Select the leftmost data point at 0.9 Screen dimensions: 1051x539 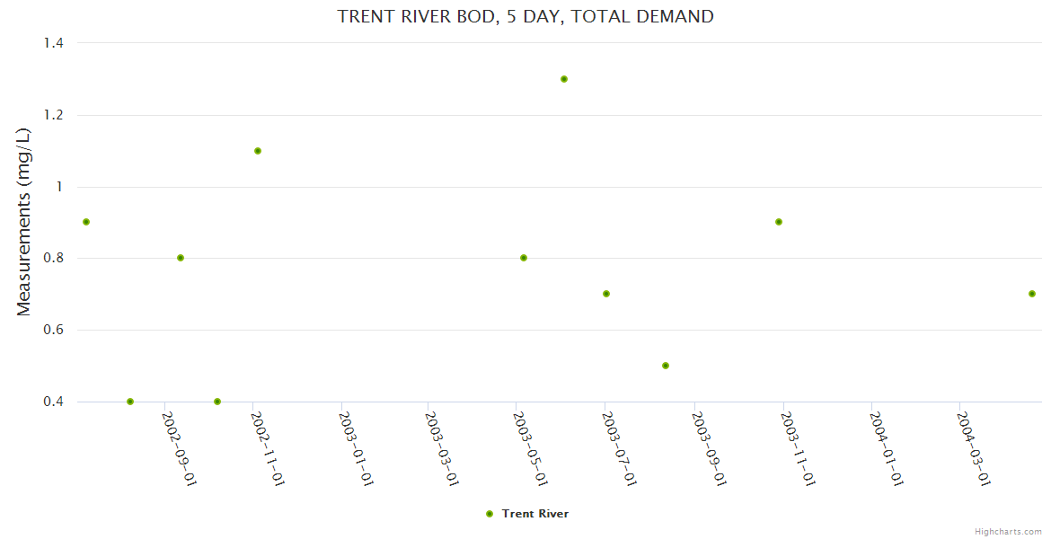[86, 222]
